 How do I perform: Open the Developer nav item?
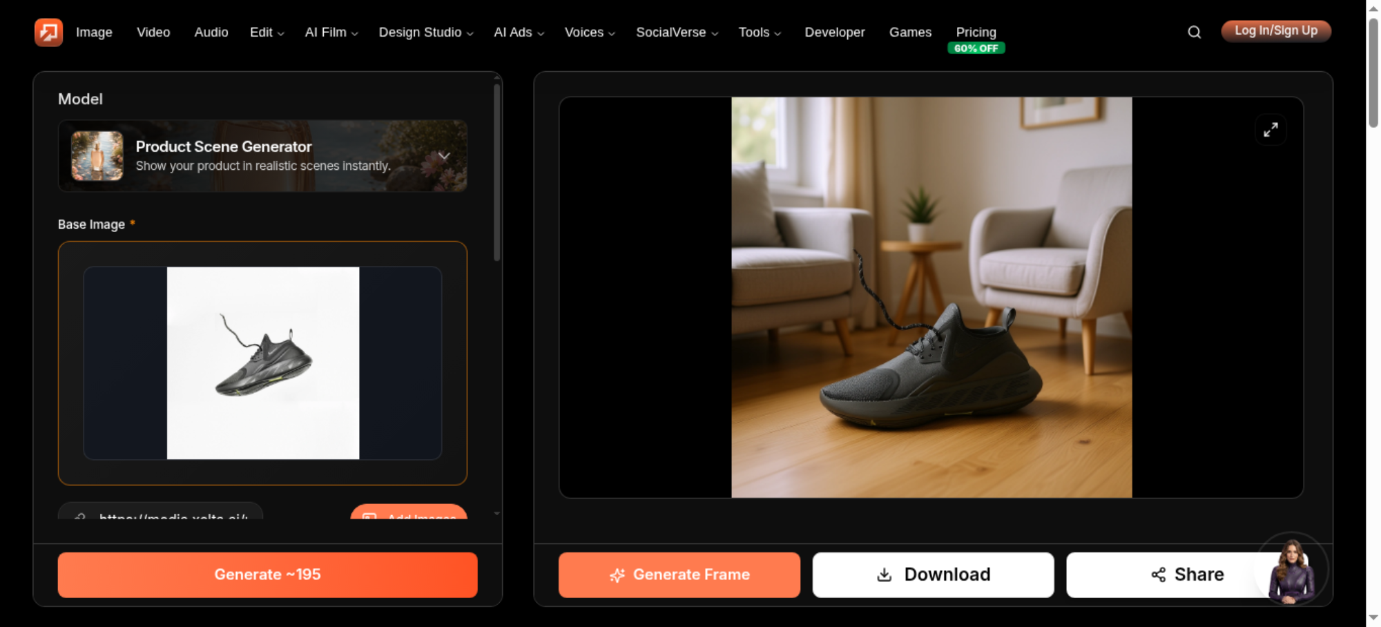click(x=834, y=32)
